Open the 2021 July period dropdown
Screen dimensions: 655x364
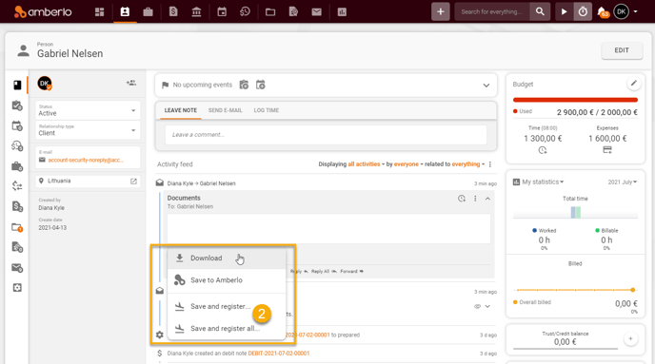(623, 182)
